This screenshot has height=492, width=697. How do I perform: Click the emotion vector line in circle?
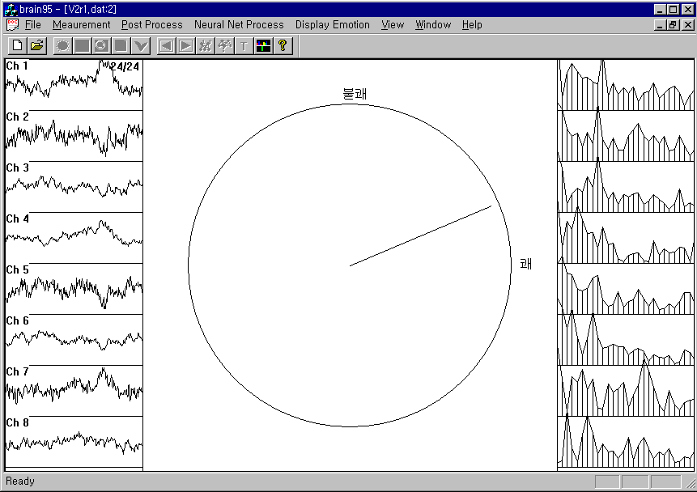420,235
